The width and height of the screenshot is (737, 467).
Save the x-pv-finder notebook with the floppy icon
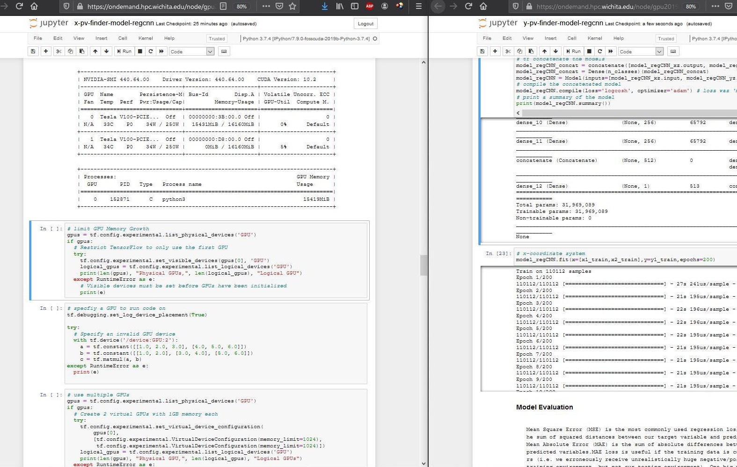(33, 51)
